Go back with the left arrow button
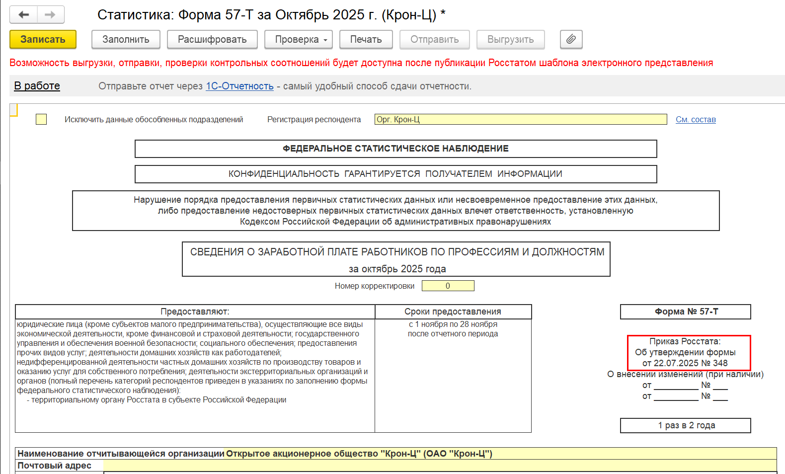 point(23,14)
